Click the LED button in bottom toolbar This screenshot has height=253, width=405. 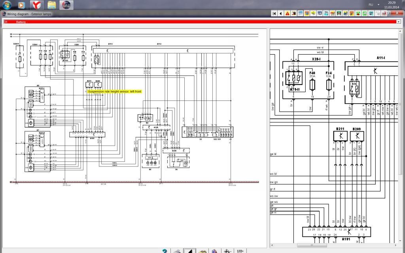pos(240,251)
